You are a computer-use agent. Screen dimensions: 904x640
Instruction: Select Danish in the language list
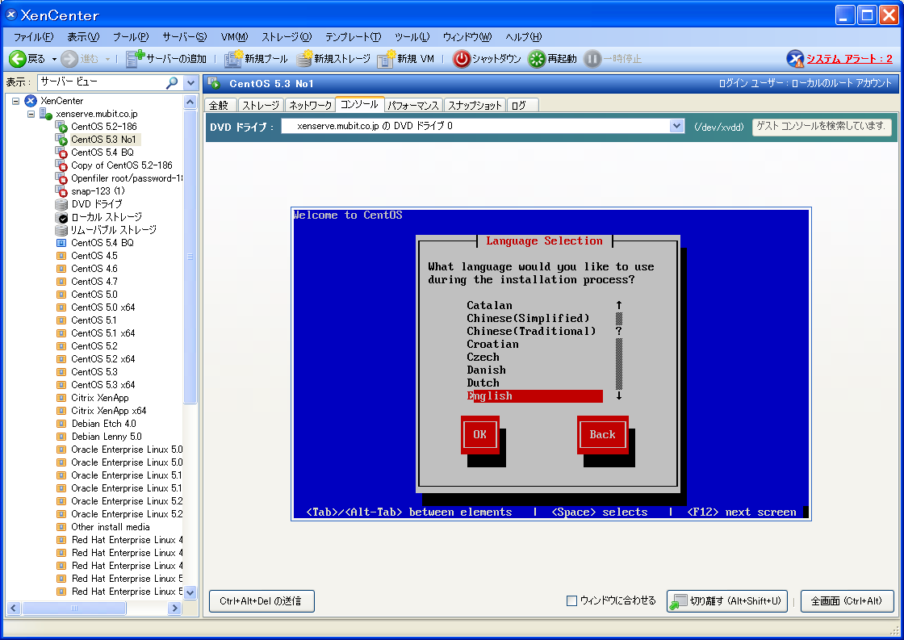click(487, 370)
